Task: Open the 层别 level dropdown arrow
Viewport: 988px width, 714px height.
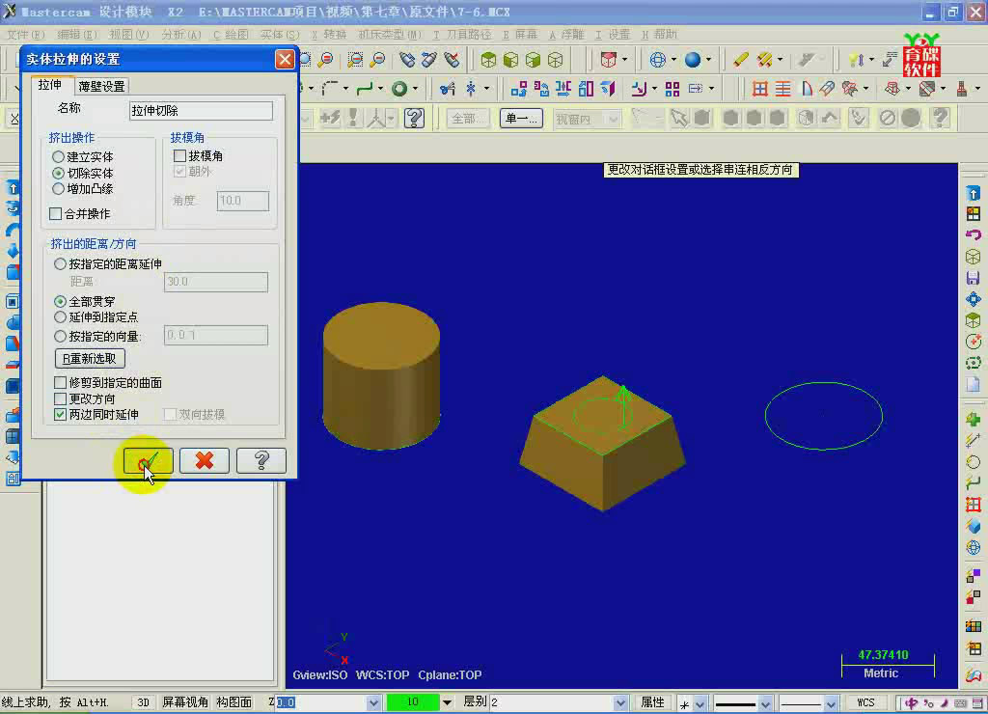Action: pyautogui.click(x=620, y=702)
